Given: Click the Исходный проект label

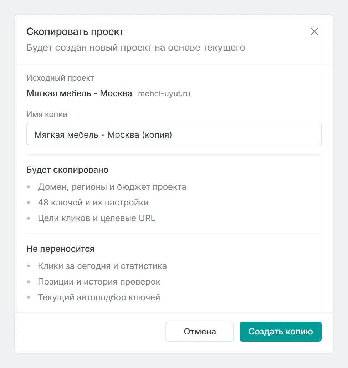Looking at the screenshot, I should point(60,78).
